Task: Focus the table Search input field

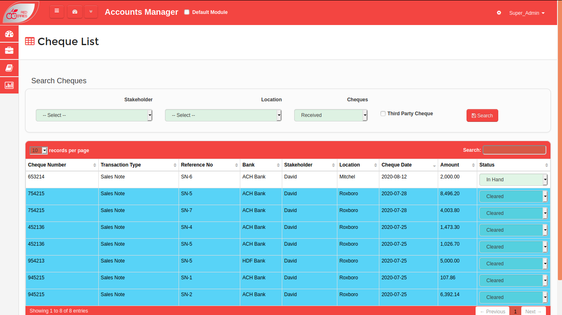Action: [514, 150]
